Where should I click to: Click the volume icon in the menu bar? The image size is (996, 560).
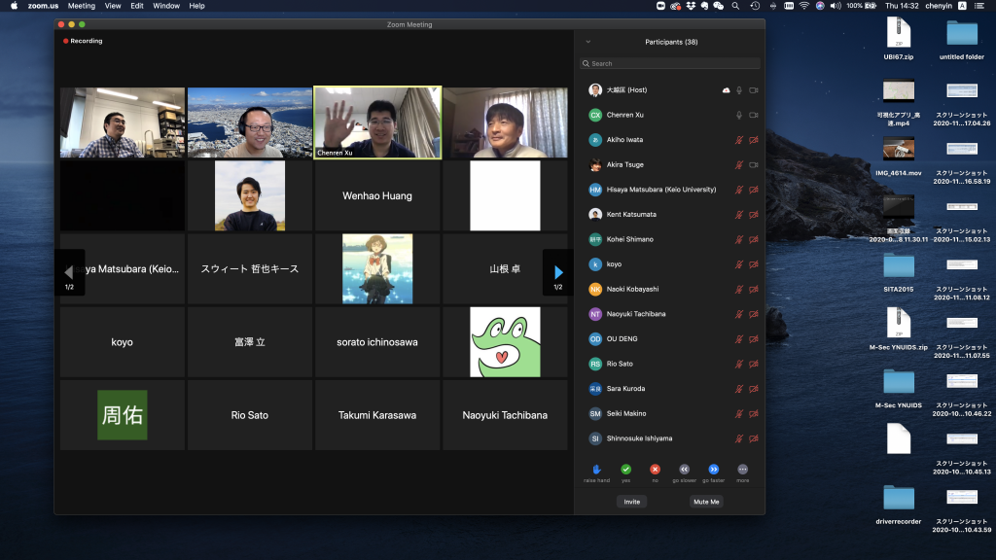tap(836, 6)
